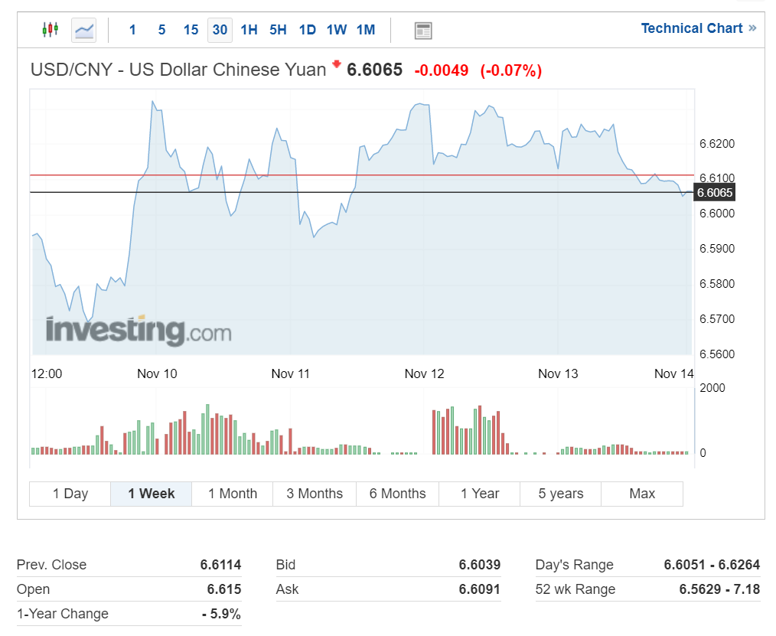Select the 30 minute interval
Image resolution: width=776 pixels, height=636 pixels.
[x=220, y=30]
